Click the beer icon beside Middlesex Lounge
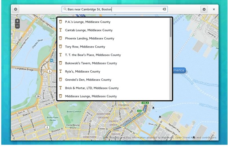The image size is (228, 147). pos(61,96)
